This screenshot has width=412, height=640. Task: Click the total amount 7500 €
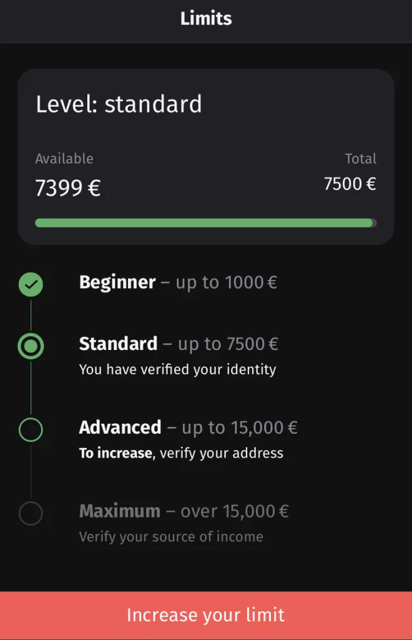pyautogui.click(x=350, y=184)
